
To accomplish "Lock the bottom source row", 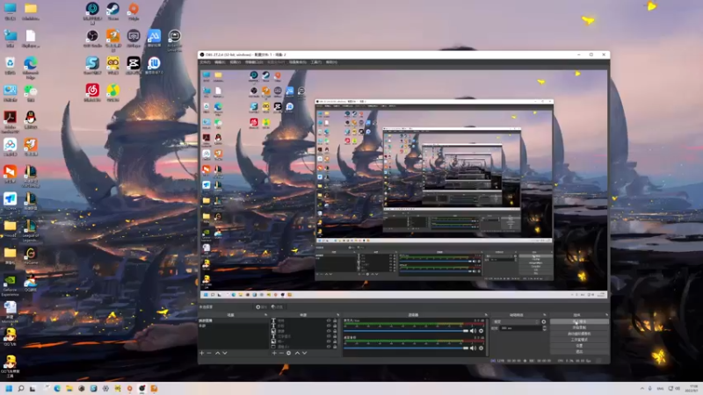I will [335, 347].
